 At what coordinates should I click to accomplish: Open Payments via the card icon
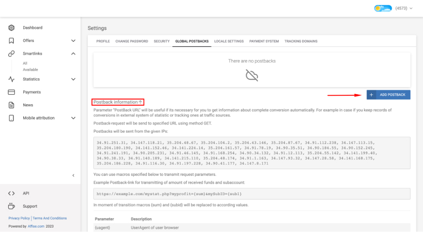pos(11,92)
